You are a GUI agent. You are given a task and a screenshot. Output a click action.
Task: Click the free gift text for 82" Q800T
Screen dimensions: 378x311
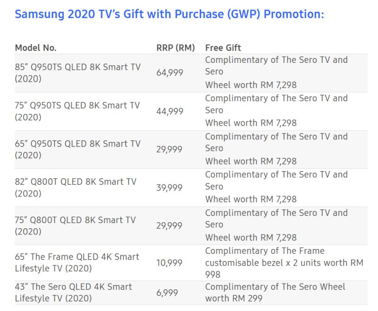point(276,187)
